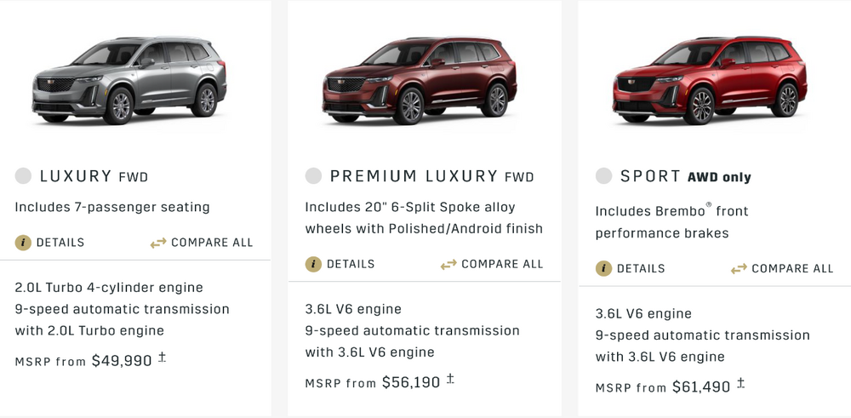The width and height of the screenshot is (851, 418).
Task: Click the disclaimer symbol beside $49,990
Action: coord(163,358)
